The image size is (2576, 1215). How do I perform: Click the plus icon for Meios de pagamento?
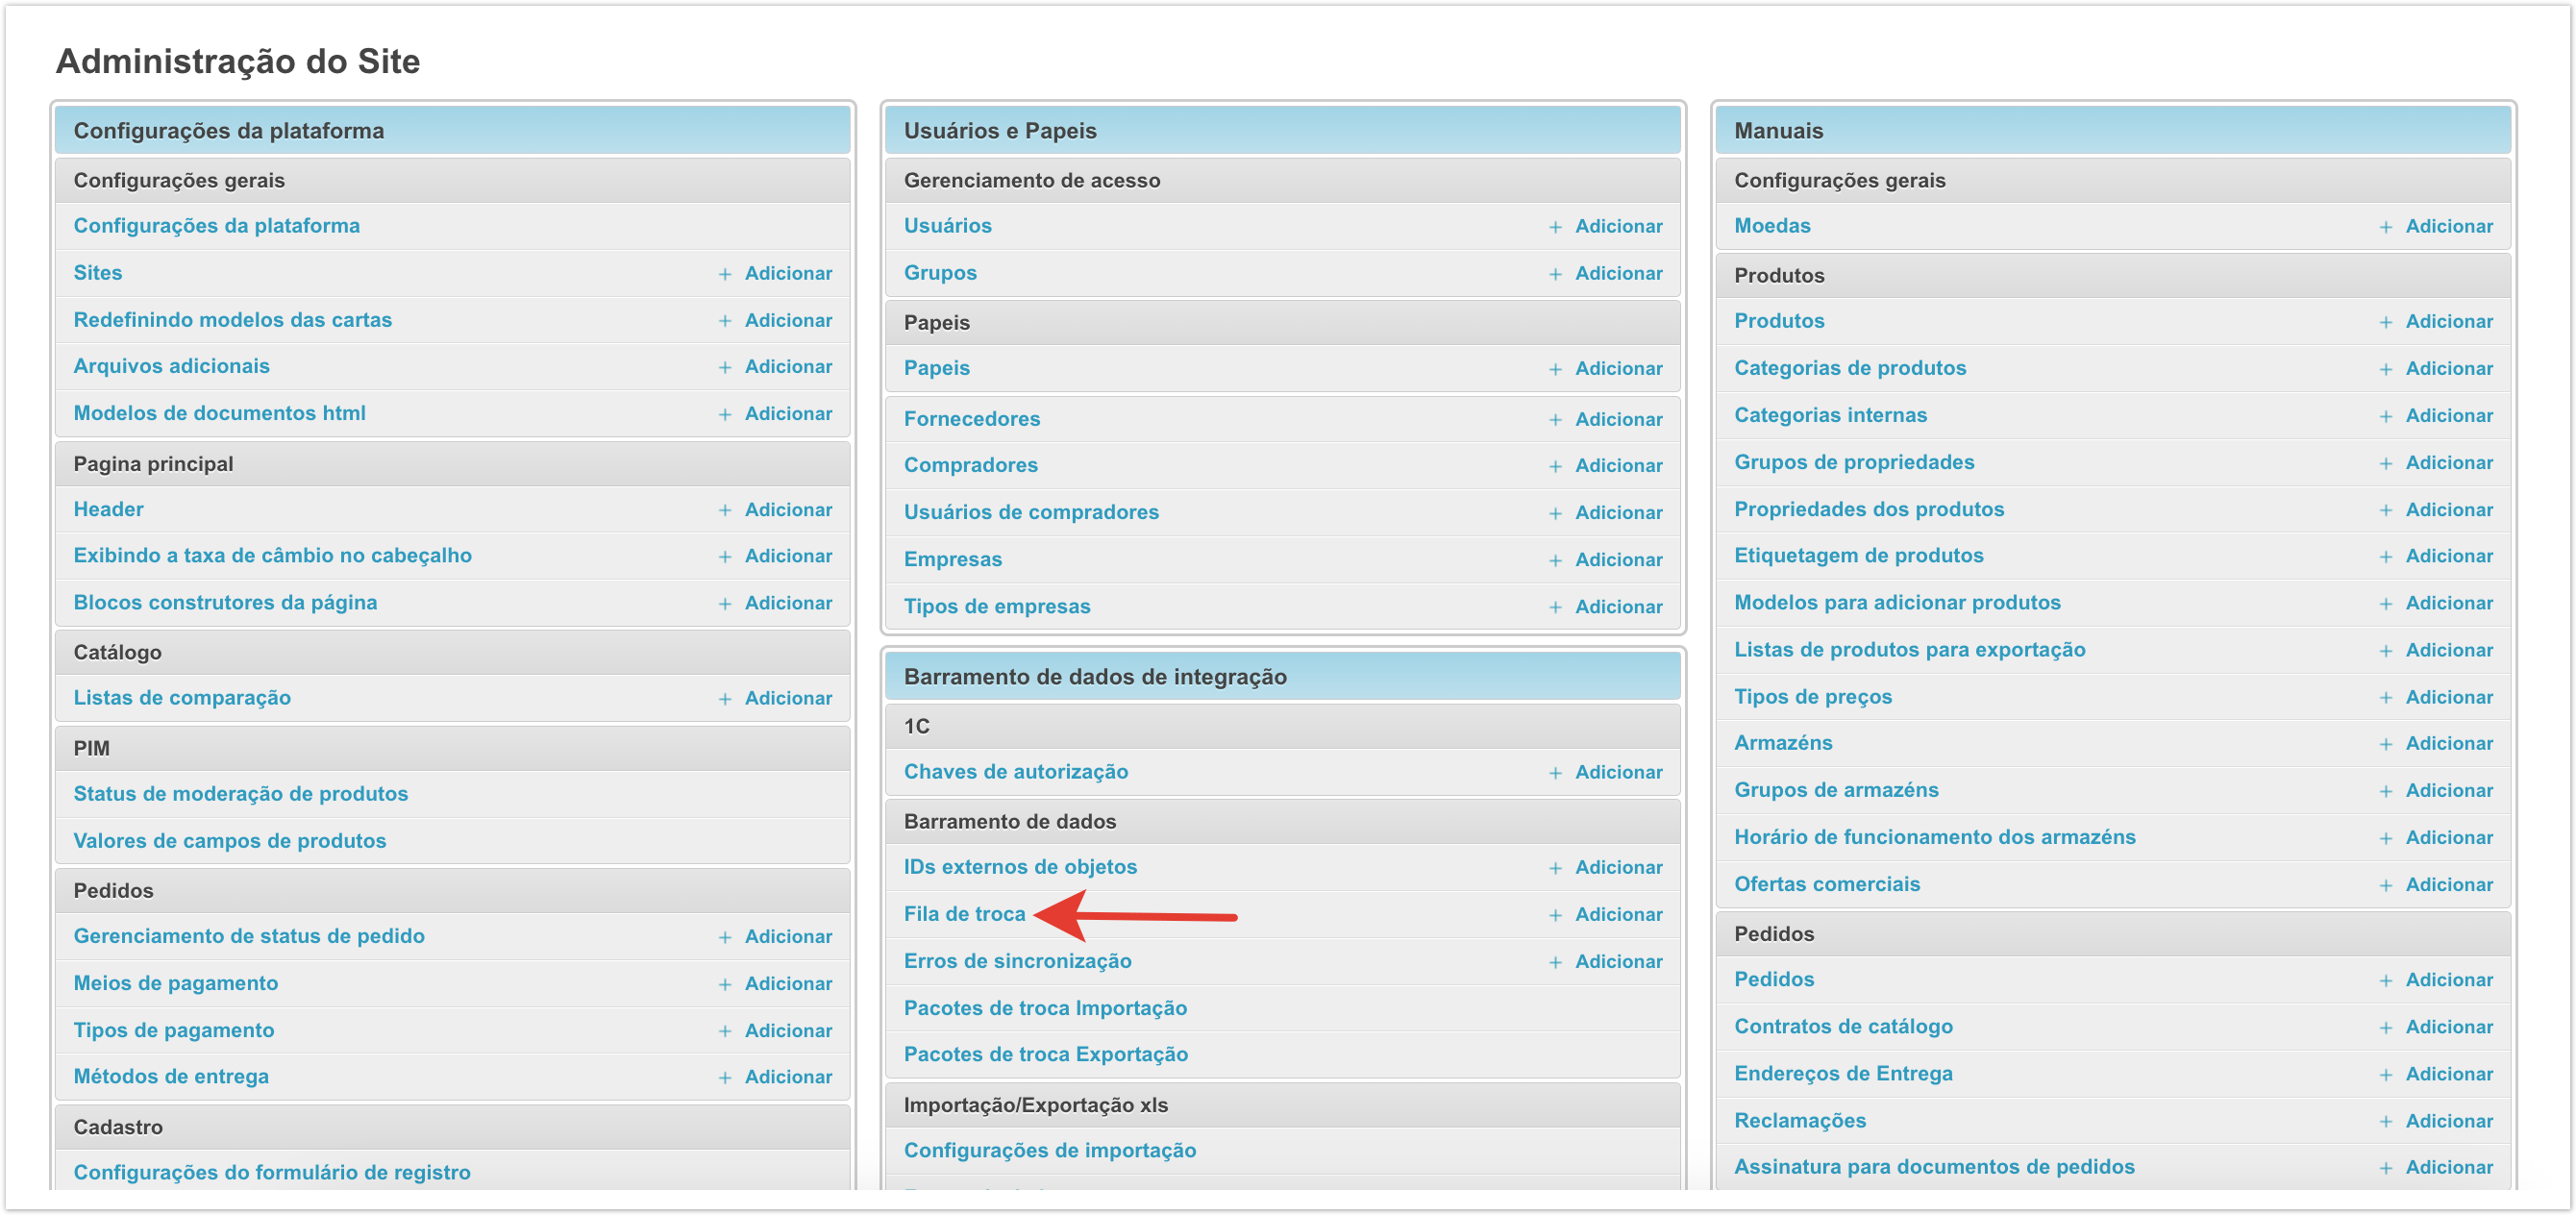point(724,984)
